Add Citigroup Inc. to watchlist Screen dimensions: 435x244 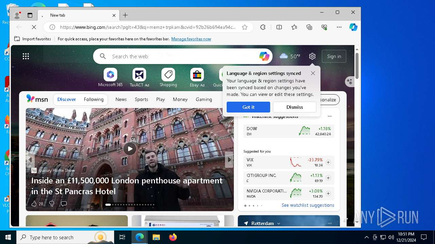coord(328,178)
